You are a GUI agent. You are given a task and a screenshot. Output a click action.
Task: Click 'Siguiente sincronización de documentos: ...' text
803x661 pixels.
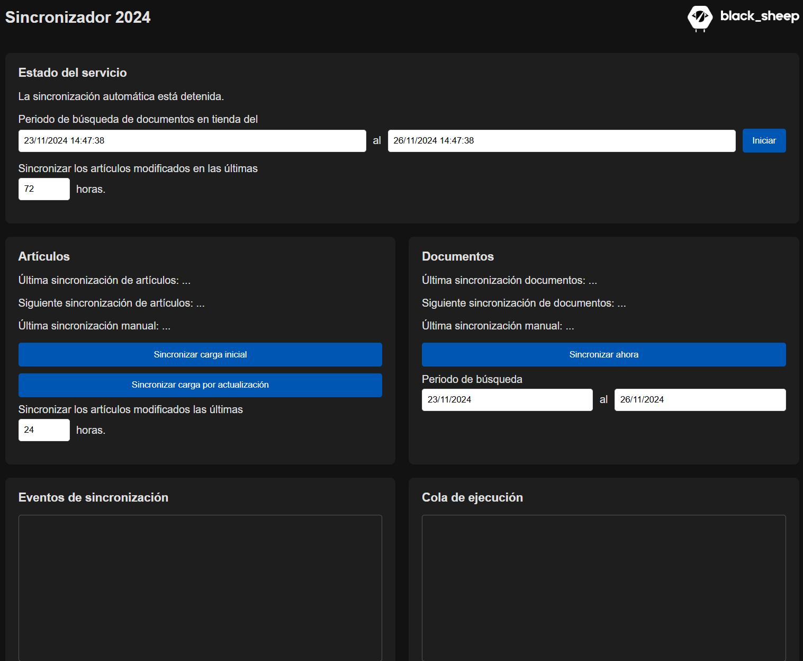[524, 303]
